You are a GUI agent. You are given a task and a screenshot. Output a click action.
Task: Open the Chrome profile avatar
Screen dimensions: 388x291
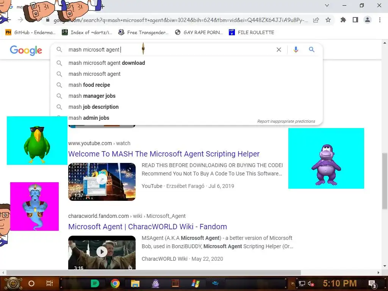pos(368,20)
